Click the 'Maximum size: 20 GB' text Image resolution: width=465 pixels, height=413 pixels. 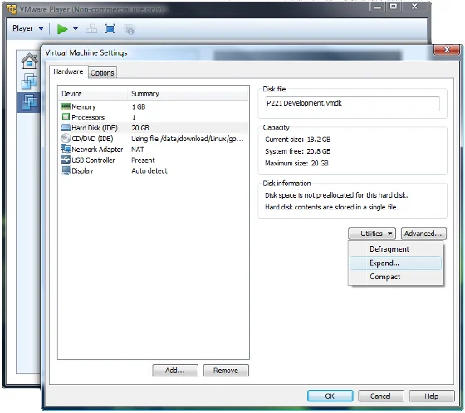click(296, 163)
